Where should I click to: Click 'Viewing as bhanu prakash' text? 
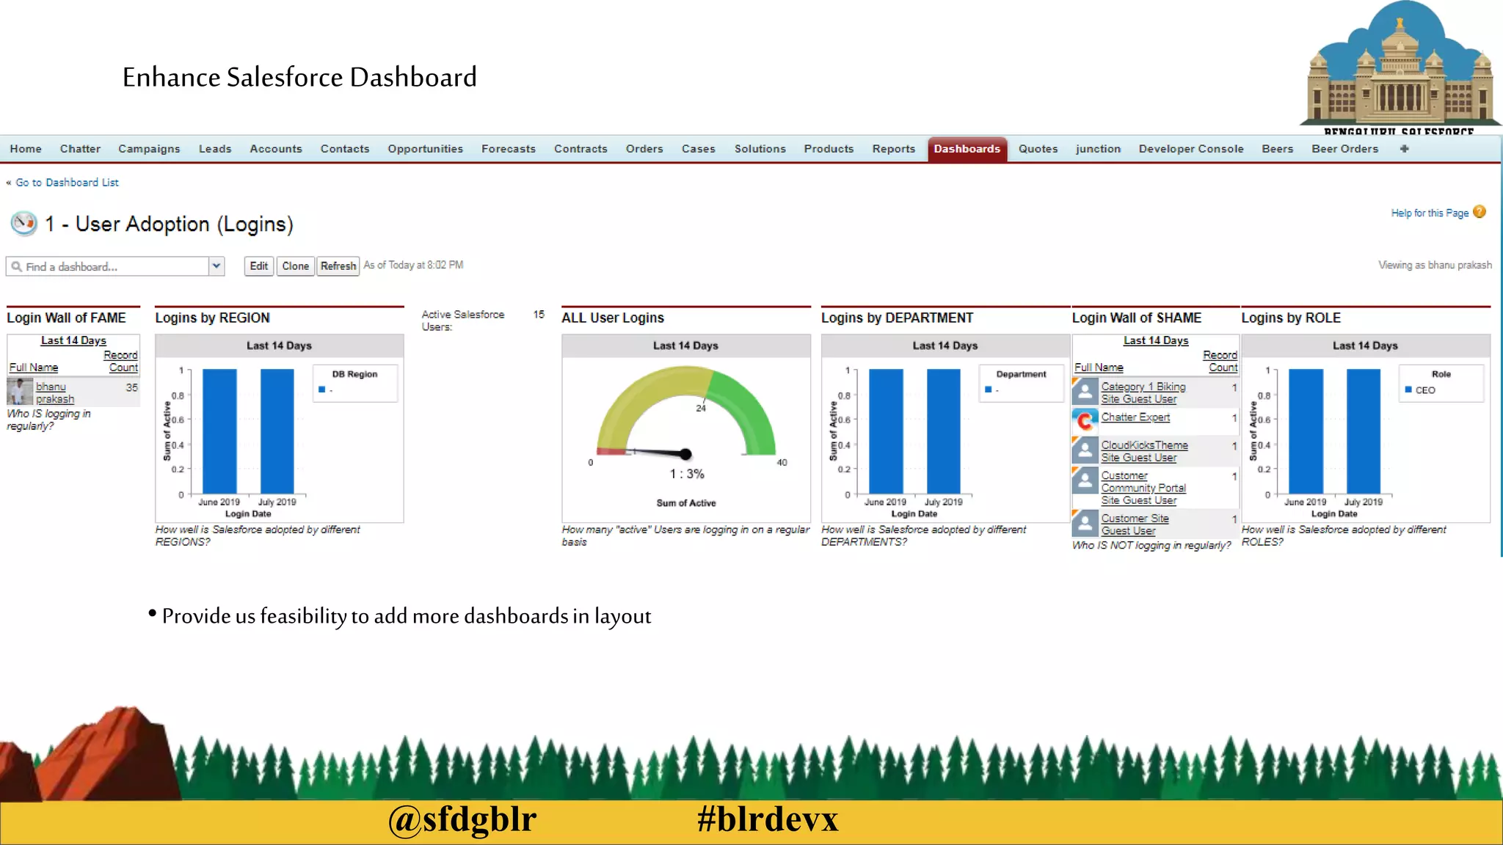pyautogui.click(x=1435, y=265)
